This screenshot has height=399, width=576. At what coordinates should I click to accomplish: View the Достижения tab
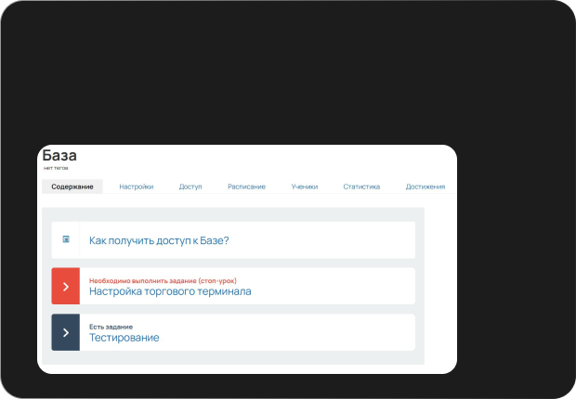click(x=425, y=187)
